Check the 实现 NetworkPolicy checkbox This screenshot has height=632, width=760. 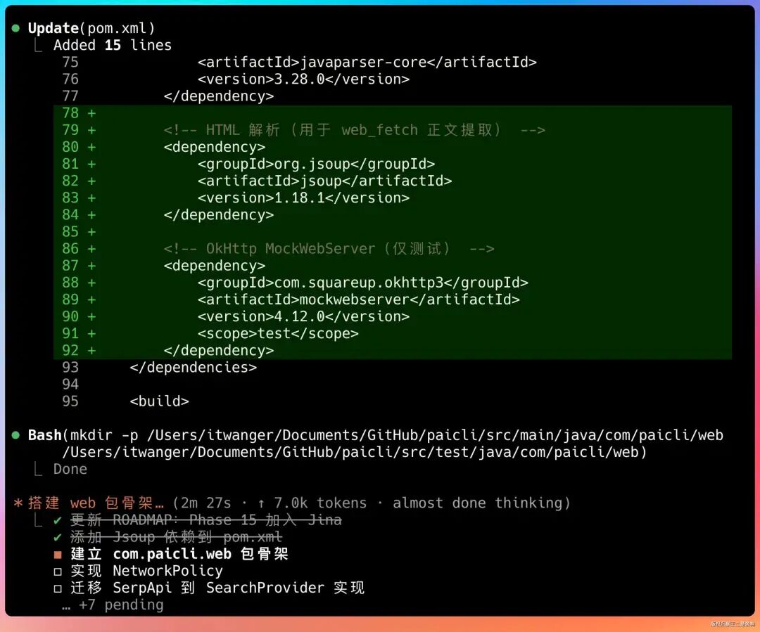tap(59, 571)
